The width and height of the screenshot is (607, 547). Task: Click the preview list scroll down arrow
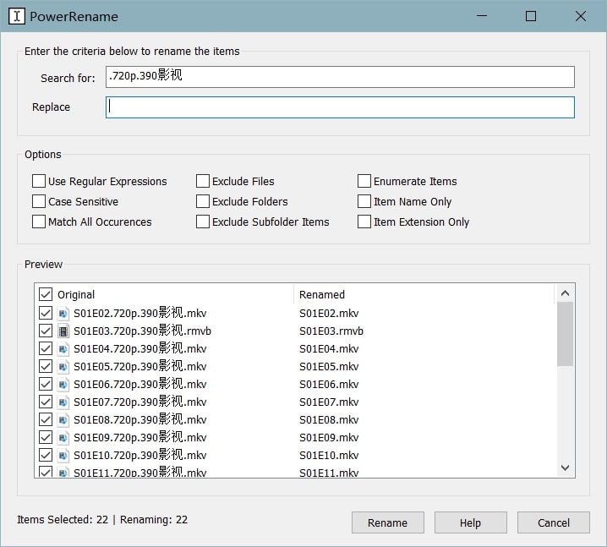[565, 468]
